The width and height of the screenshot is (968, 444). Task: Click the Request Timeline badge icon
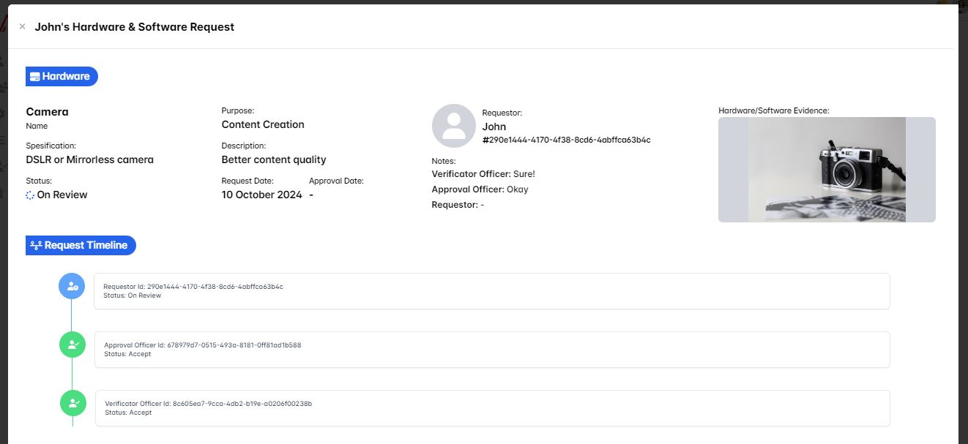(35, 246)
